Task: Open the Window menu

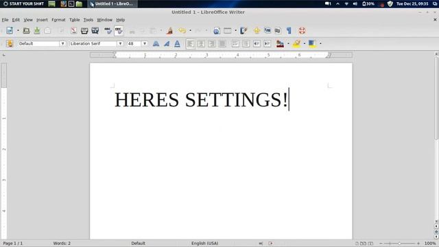Action: [x=104, y=20]
